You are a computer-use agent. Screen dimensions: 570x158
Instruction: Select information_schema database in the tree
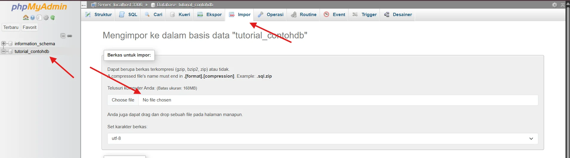pos(35,44)
